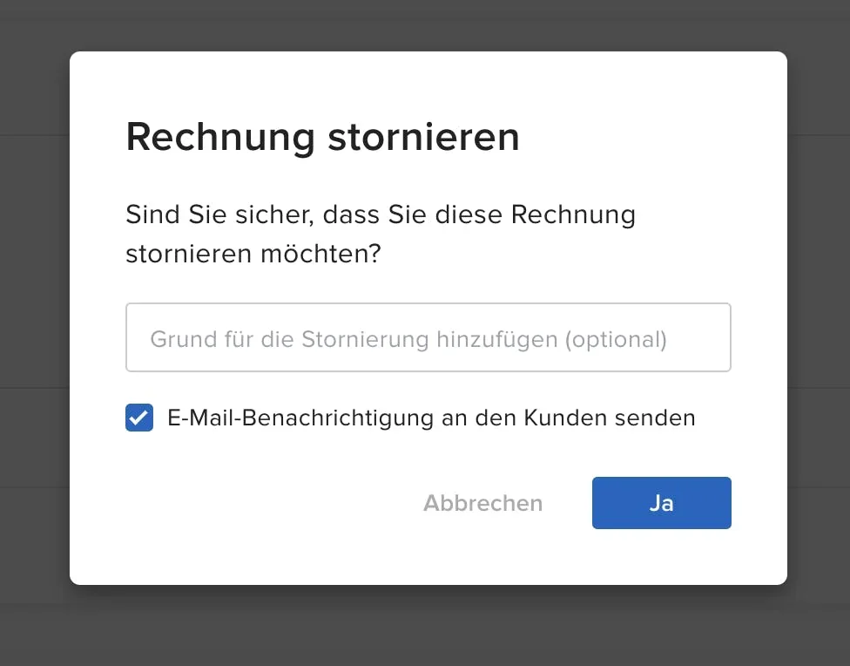Place cursor in the optional reason field
850x666 pixels.
[x=428, y=338]
